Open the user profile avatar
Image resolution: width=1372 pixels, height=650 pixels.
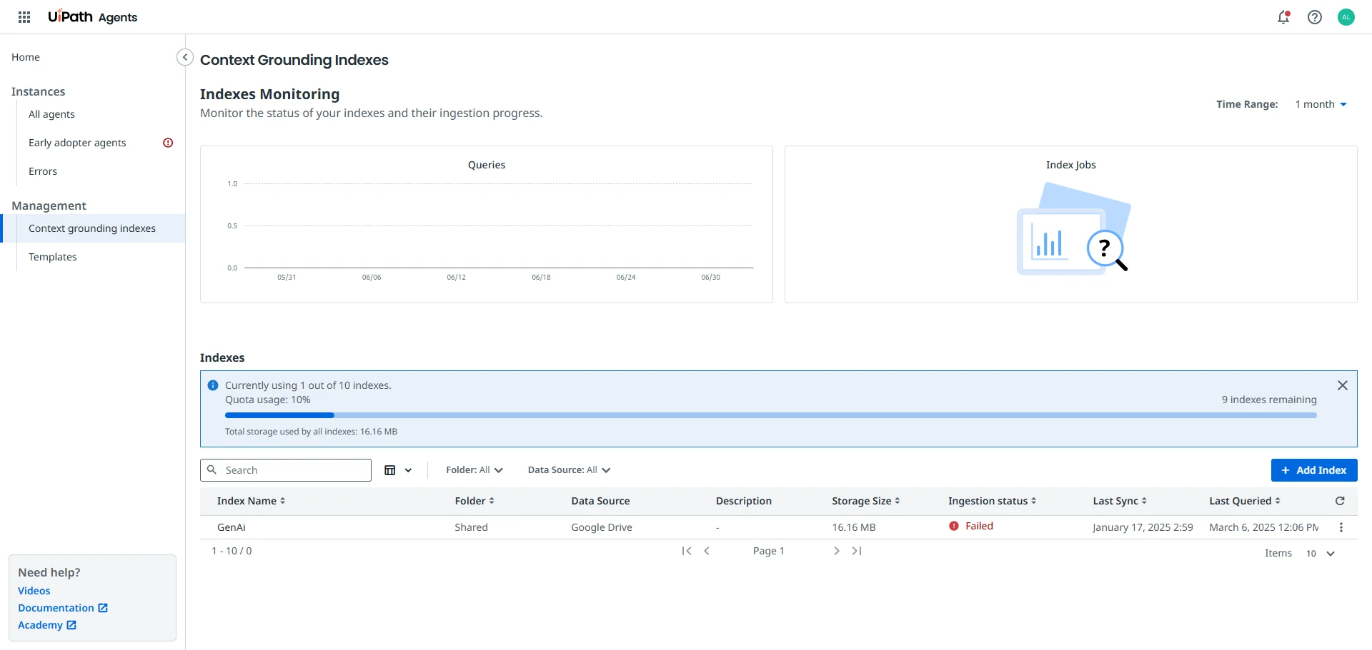tap(1346, 17)
